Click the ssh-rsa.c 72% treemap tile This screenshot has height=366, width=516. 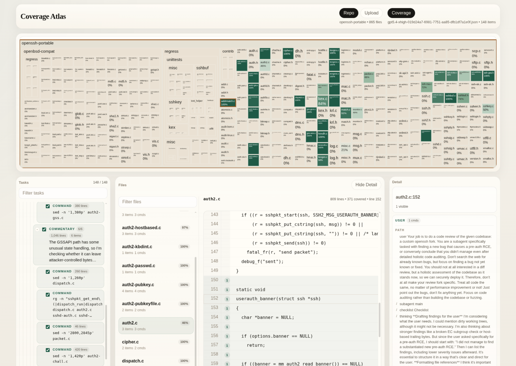click(426, 87)
